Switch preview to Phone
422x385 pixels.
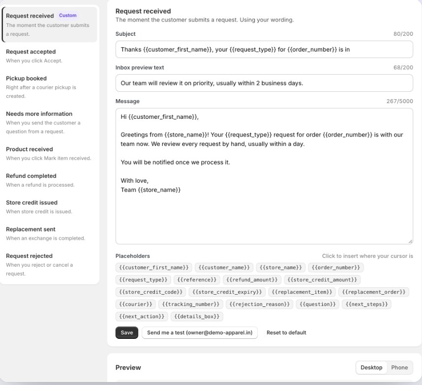click(399, 367)
